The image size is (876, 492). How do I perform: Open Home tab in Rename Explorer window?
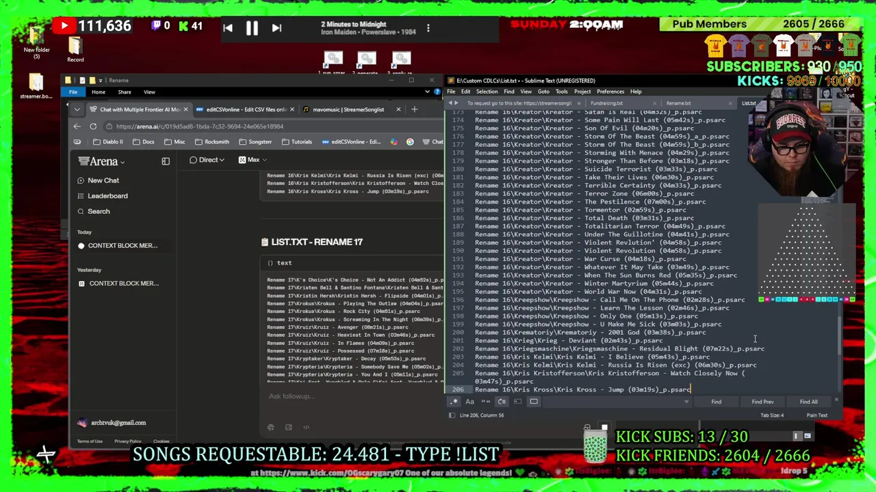[99, 92]
